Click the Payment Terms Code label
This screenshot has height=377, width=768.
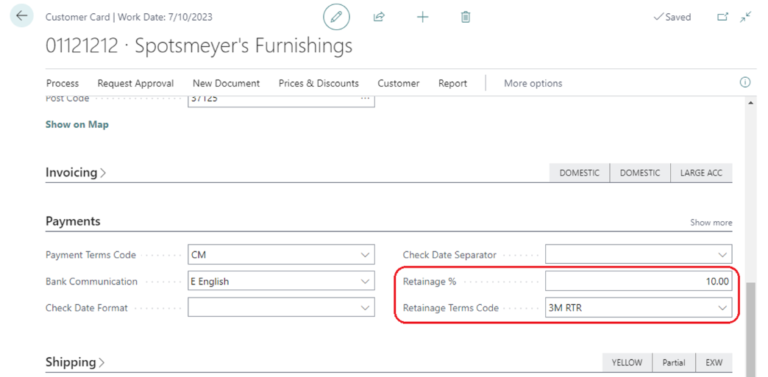point(90,255)
